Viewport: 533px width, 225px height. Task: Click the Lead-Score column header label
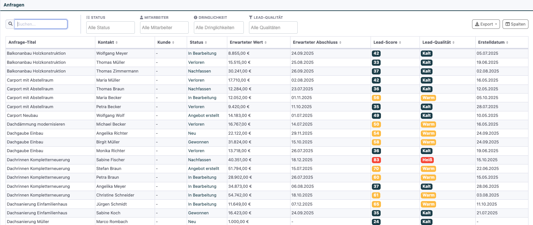point(385,42)
